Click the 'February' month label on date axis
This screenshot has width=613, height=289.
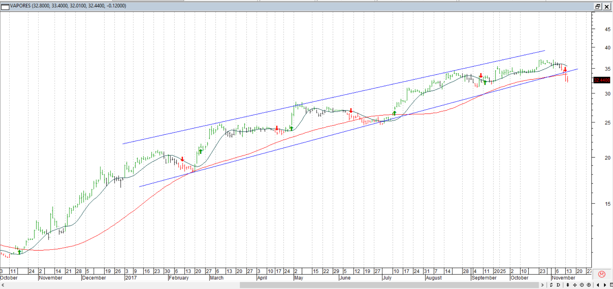click(179, 278)
